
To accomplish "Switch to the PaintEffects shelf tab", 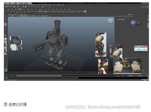I will [x=41, y=9].
